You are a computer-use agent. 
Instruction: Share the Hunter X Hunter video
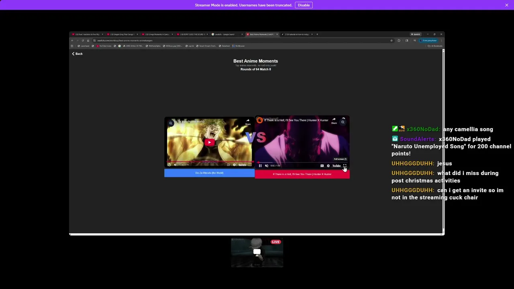click(x=334, y=121)
